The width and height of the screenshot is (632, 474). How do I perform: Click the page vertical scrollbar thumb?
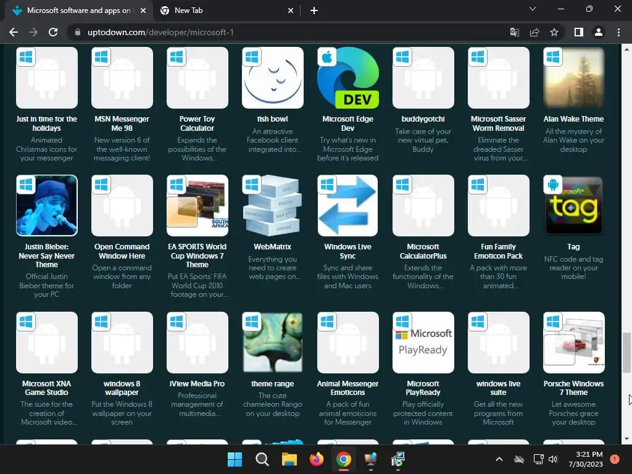tap(626, 352)
